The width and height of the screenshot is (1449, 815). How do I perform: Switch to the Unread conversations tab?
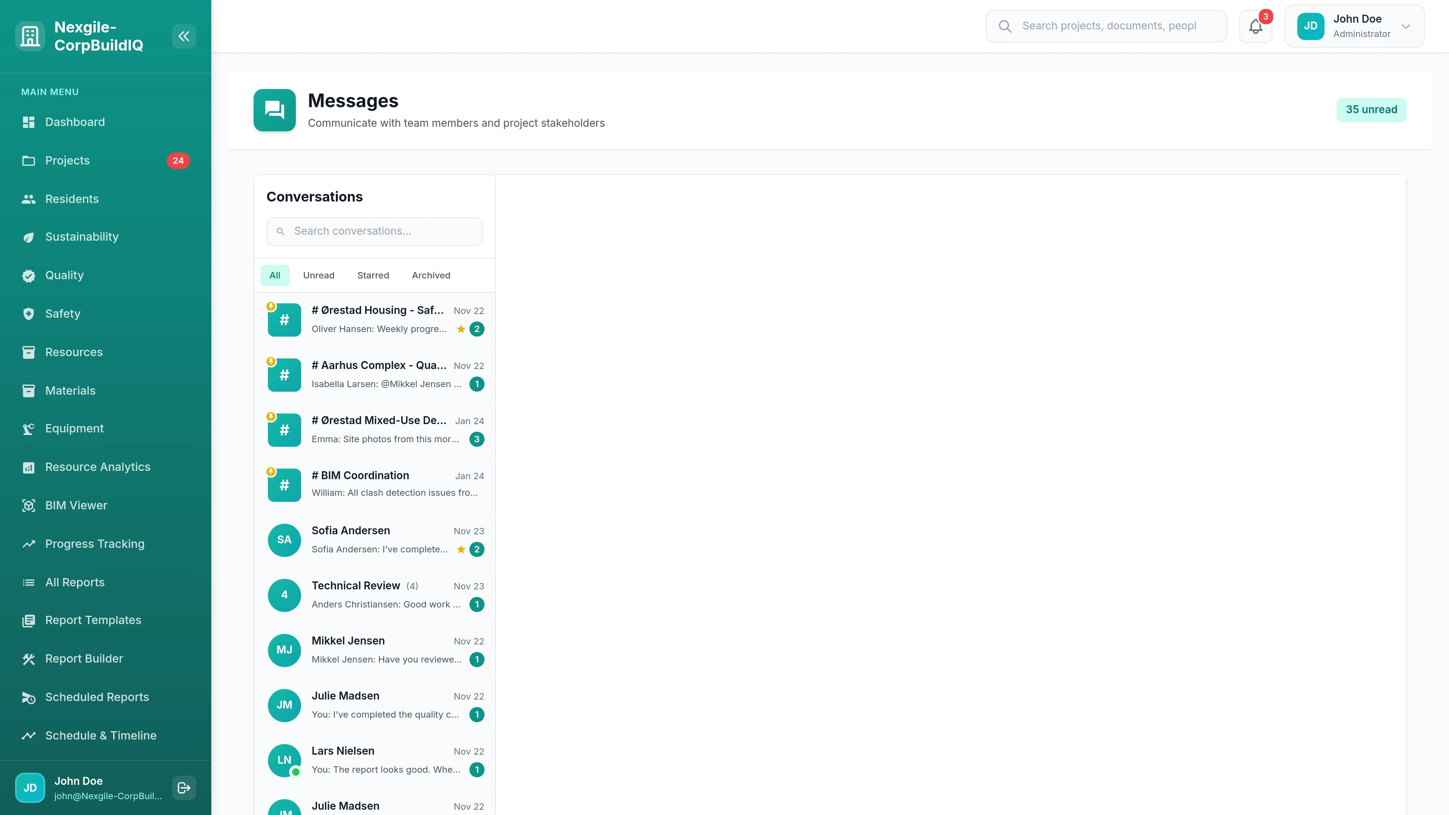(318, 275)
